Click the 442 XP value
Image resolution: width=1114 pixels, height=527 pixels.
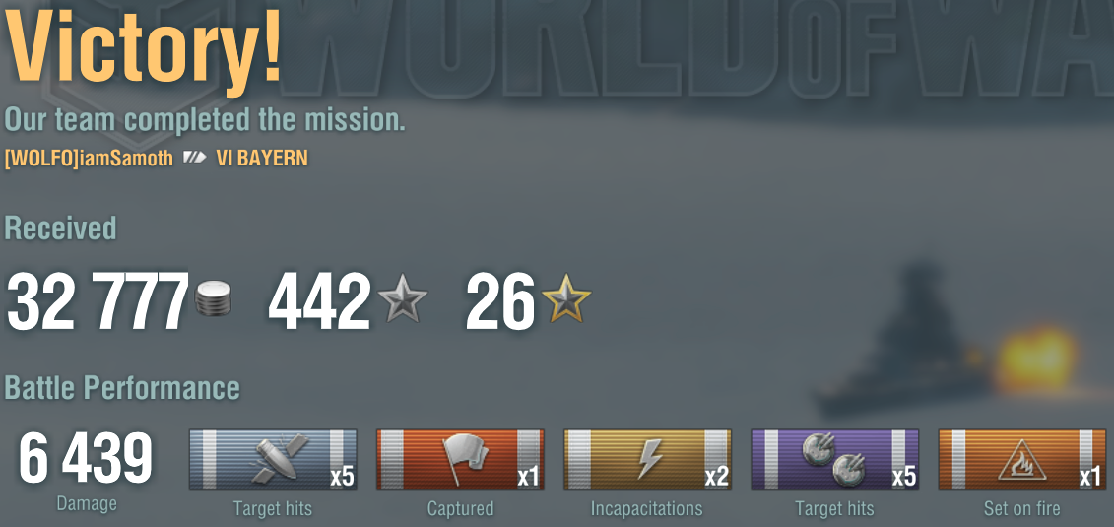coord(320,301)
